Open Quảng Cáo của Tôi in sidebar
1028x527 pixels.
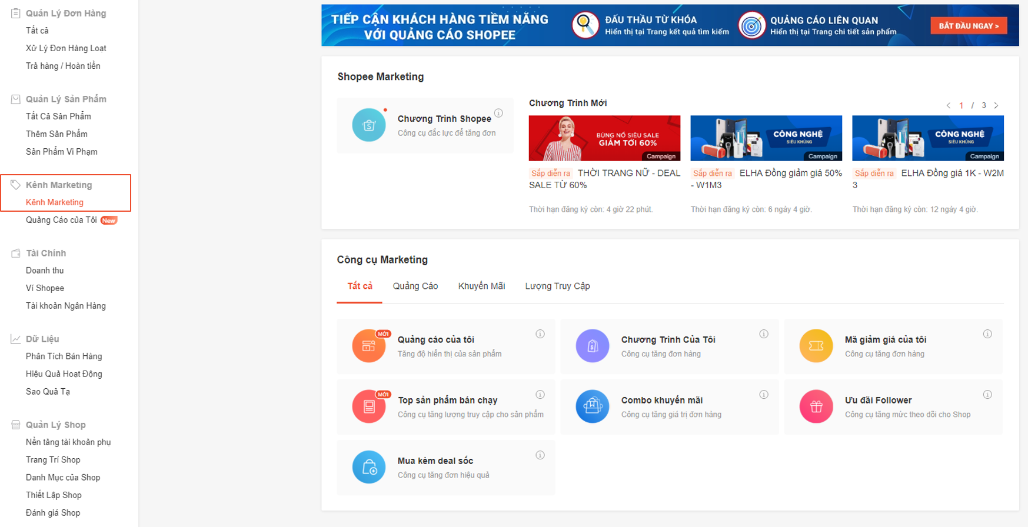[x=61, y=220]
